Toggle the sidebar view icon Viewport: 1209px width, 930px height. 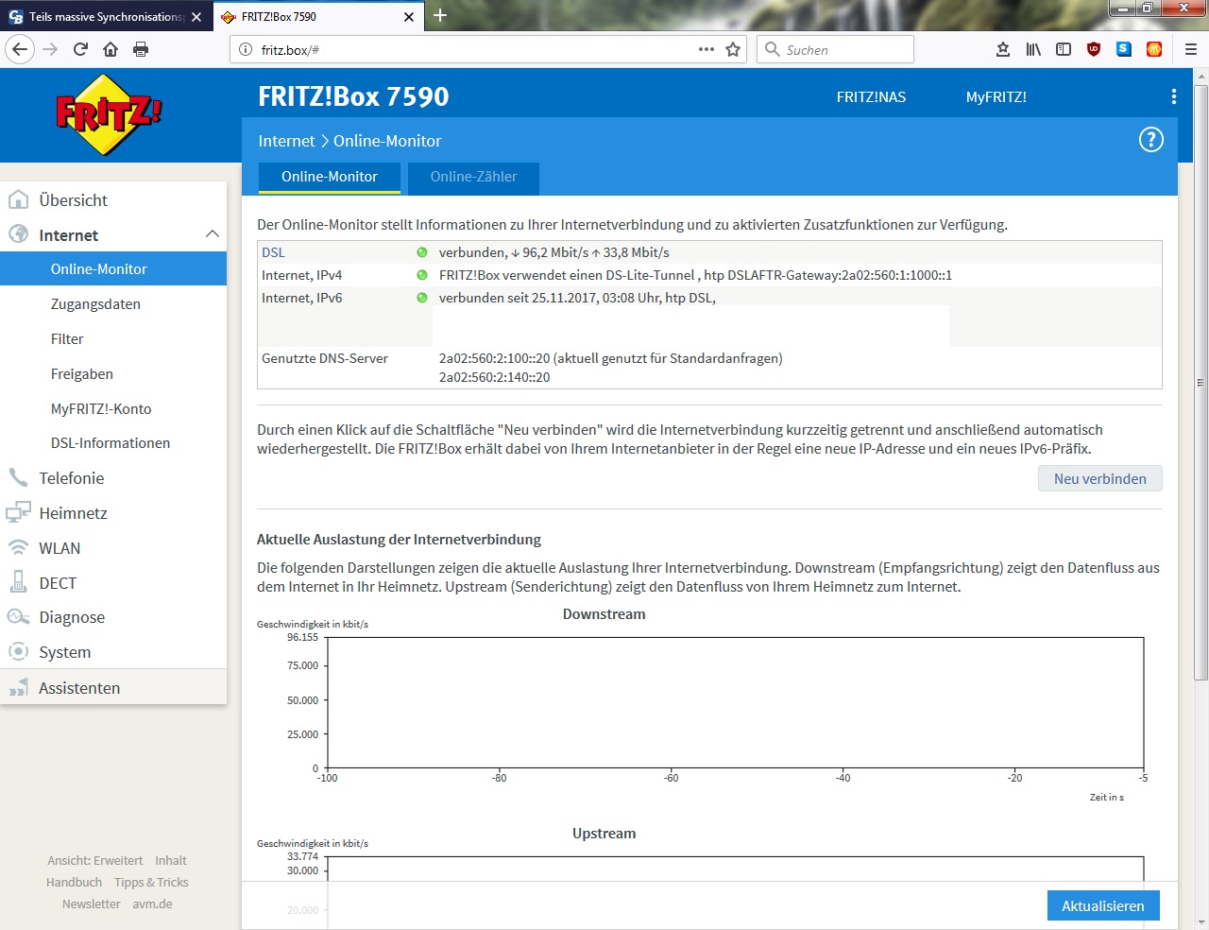1064,49
